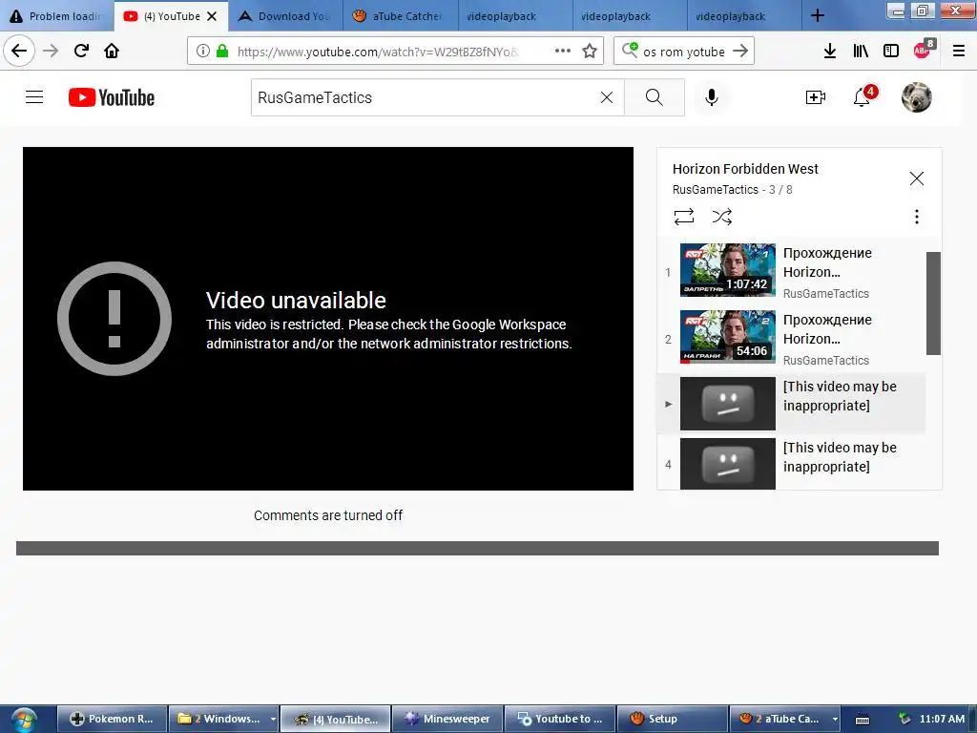This screenshot has width=977, height=733.
Task: Click the YouTube search magnifier button
Action: tap(655, 97)
